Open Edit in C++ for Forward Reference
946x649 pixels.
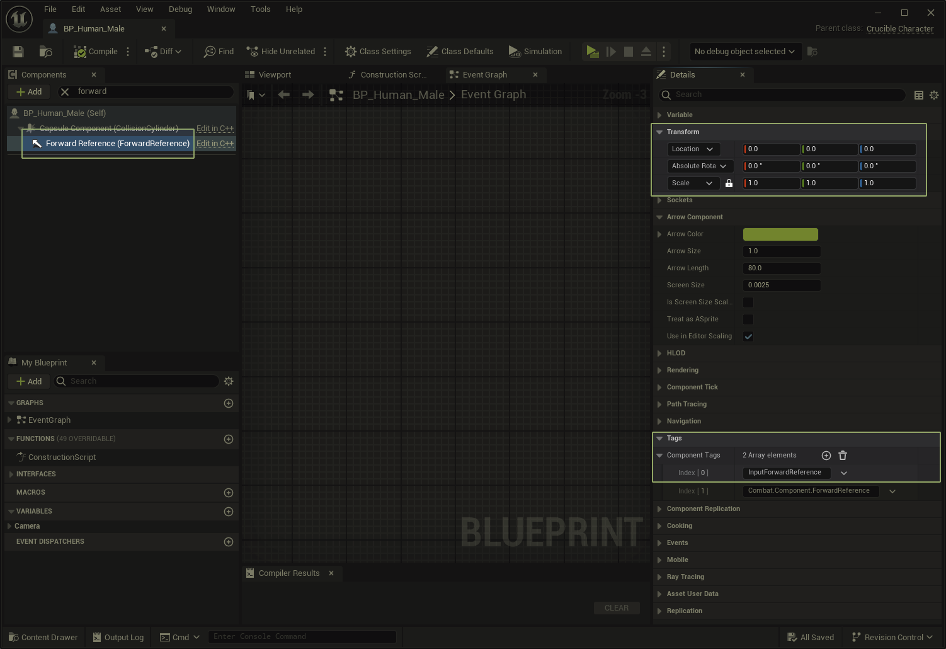pyautogui.click(x=215, y=144)
